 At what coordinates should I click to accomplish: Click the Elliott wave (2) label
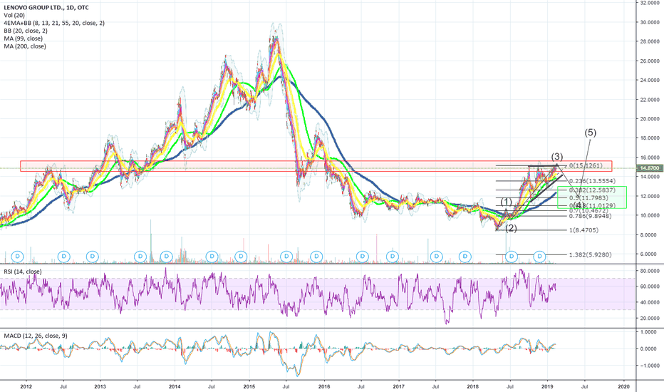(x=511, y=228)
